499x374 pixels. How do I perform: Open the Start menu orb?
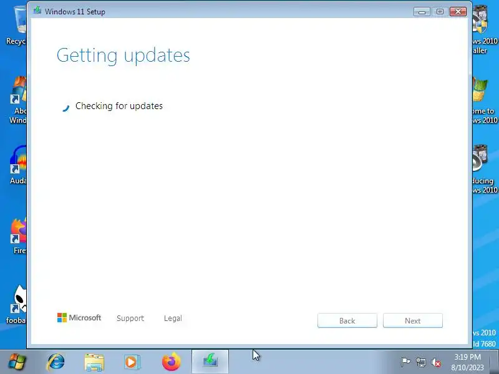click(17, 362)
